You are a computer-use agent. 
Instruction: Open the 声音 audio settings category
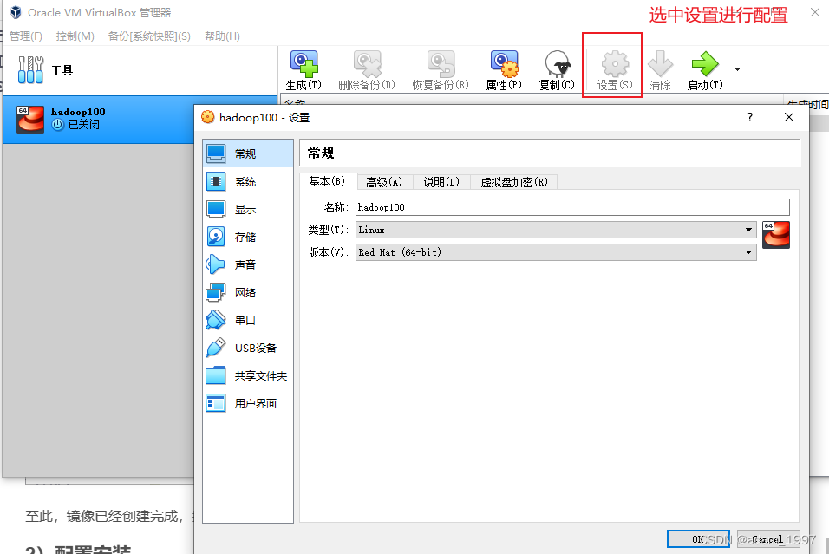click(x=248, y=264)
